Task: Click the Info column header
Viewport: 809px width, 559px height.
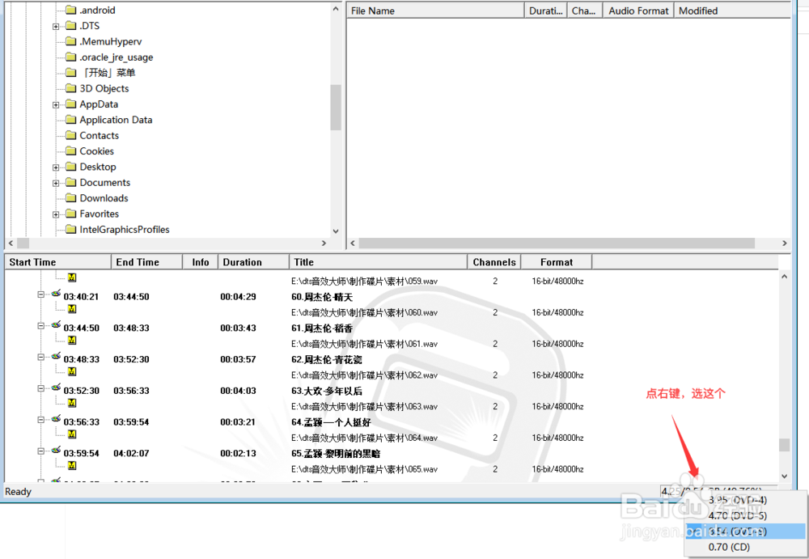Action: [x=200, y=262]
